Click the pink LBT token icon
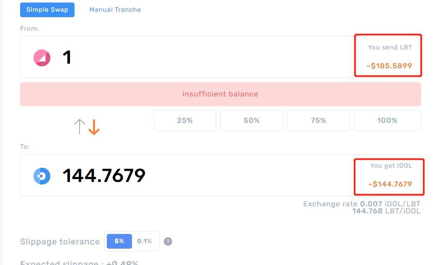Image resolution: width=434 pixels, height=265 pixels. point(42,58)
